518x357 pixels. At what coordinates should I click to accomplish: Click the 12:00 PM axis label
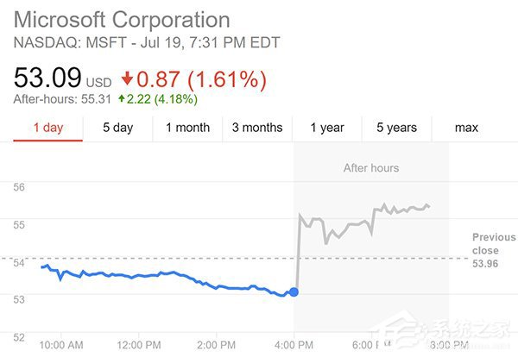tap(139, 346)
